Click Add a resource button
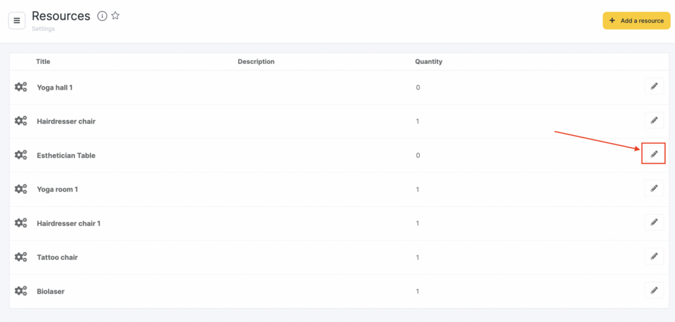The image size is (675, 322). click(x=636, y=20)
